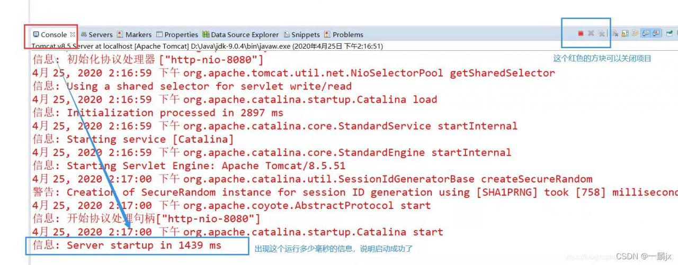
Task: Toggle Word Wrap in console toolbar
Action: click(x=635, y=33)
